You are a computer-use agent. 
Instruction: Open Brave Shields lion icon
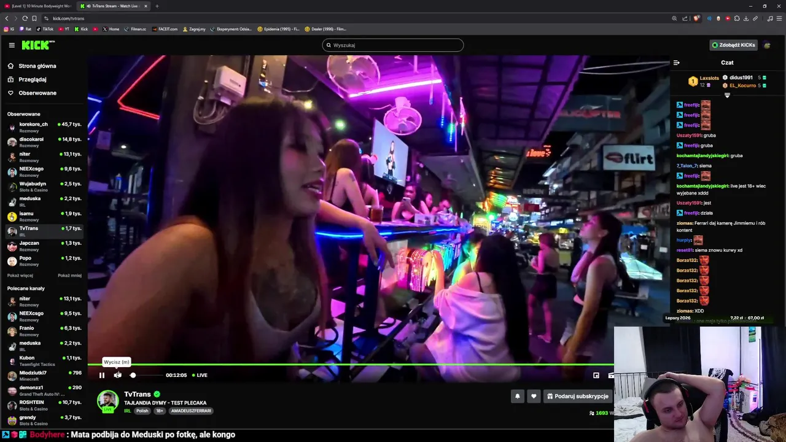(696, 18)
